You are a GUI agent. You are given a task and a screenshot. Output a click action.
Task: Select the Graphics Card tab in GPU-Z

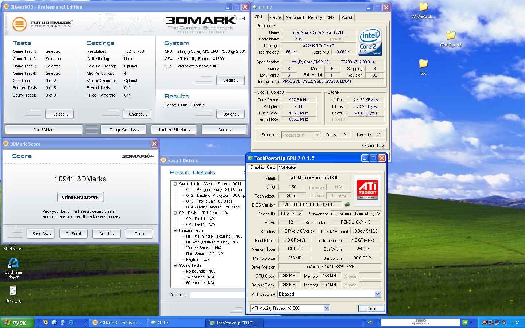pyautogui.click(x=262, y=167)
